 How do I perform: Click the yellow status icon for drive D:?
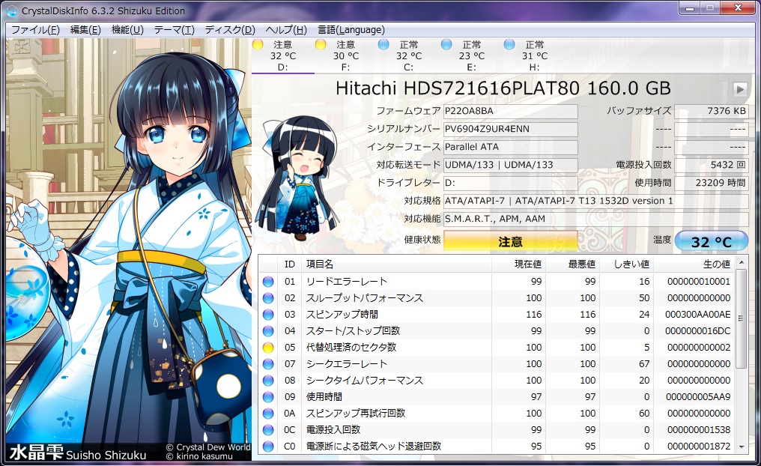[258, 45]
